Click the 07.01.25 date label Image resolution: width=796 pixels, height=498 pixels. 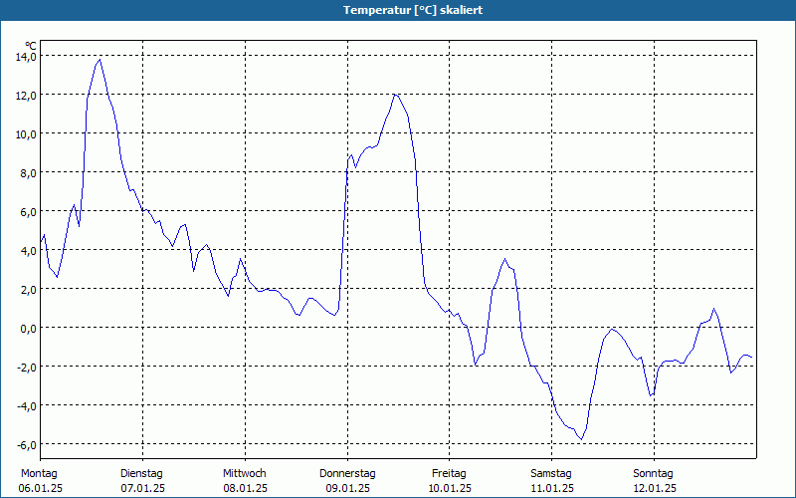point(142,488)
